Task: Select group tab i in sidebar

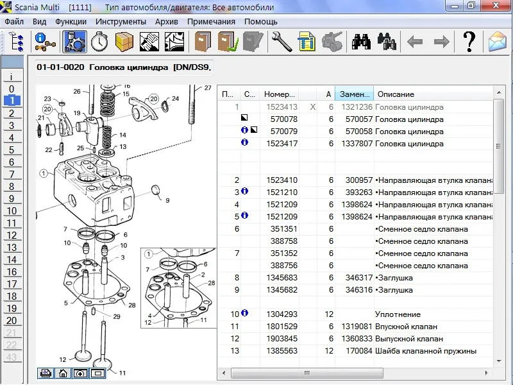Action: pos(12,76)
